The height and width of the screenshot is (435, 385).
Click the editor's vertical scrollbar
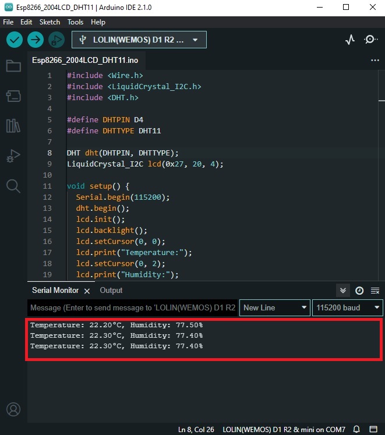point(382,175)
